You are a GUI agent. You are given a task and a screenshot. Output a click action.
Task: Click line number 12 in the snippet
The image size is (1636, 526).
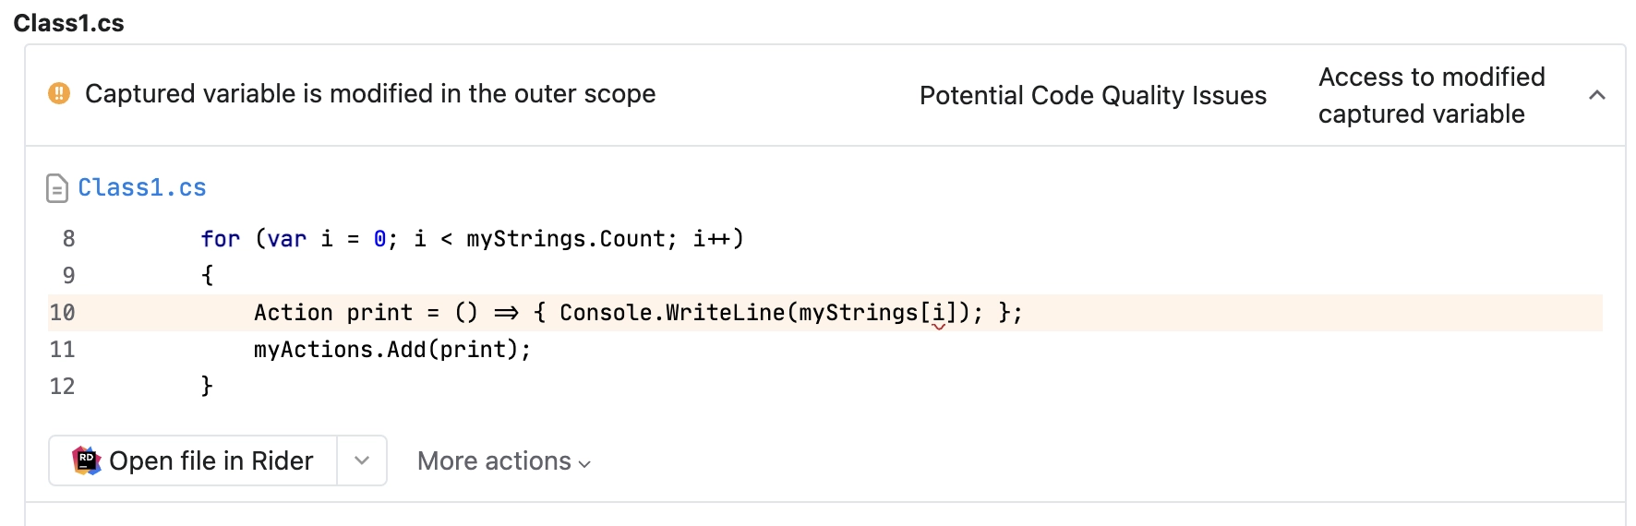[x=62, y=387]
